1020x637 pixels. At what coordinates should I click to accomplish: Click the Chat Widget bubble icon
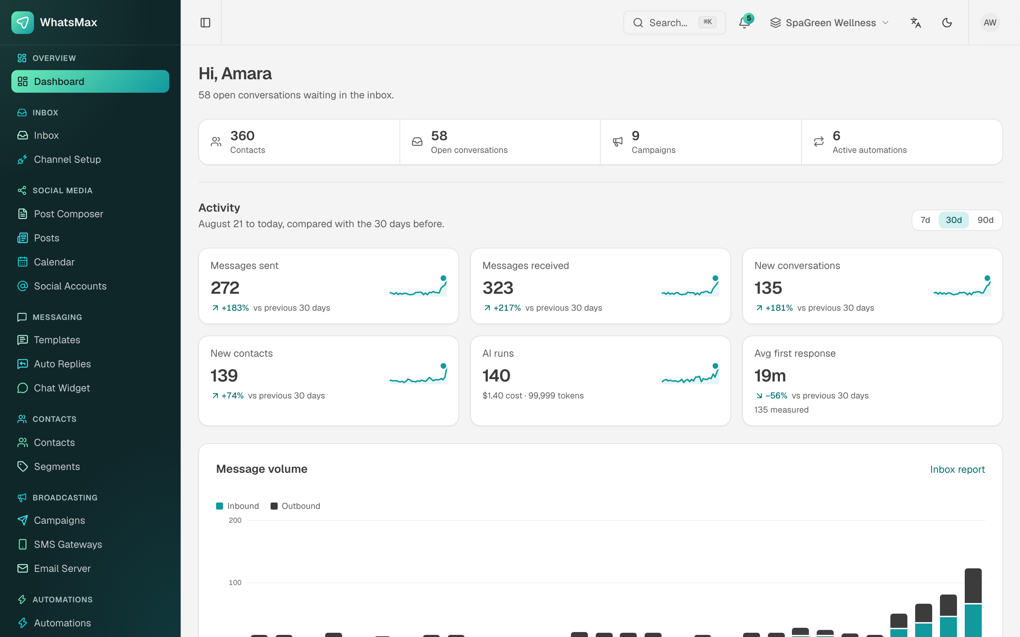pyautogui.click(x=23, y=388)
